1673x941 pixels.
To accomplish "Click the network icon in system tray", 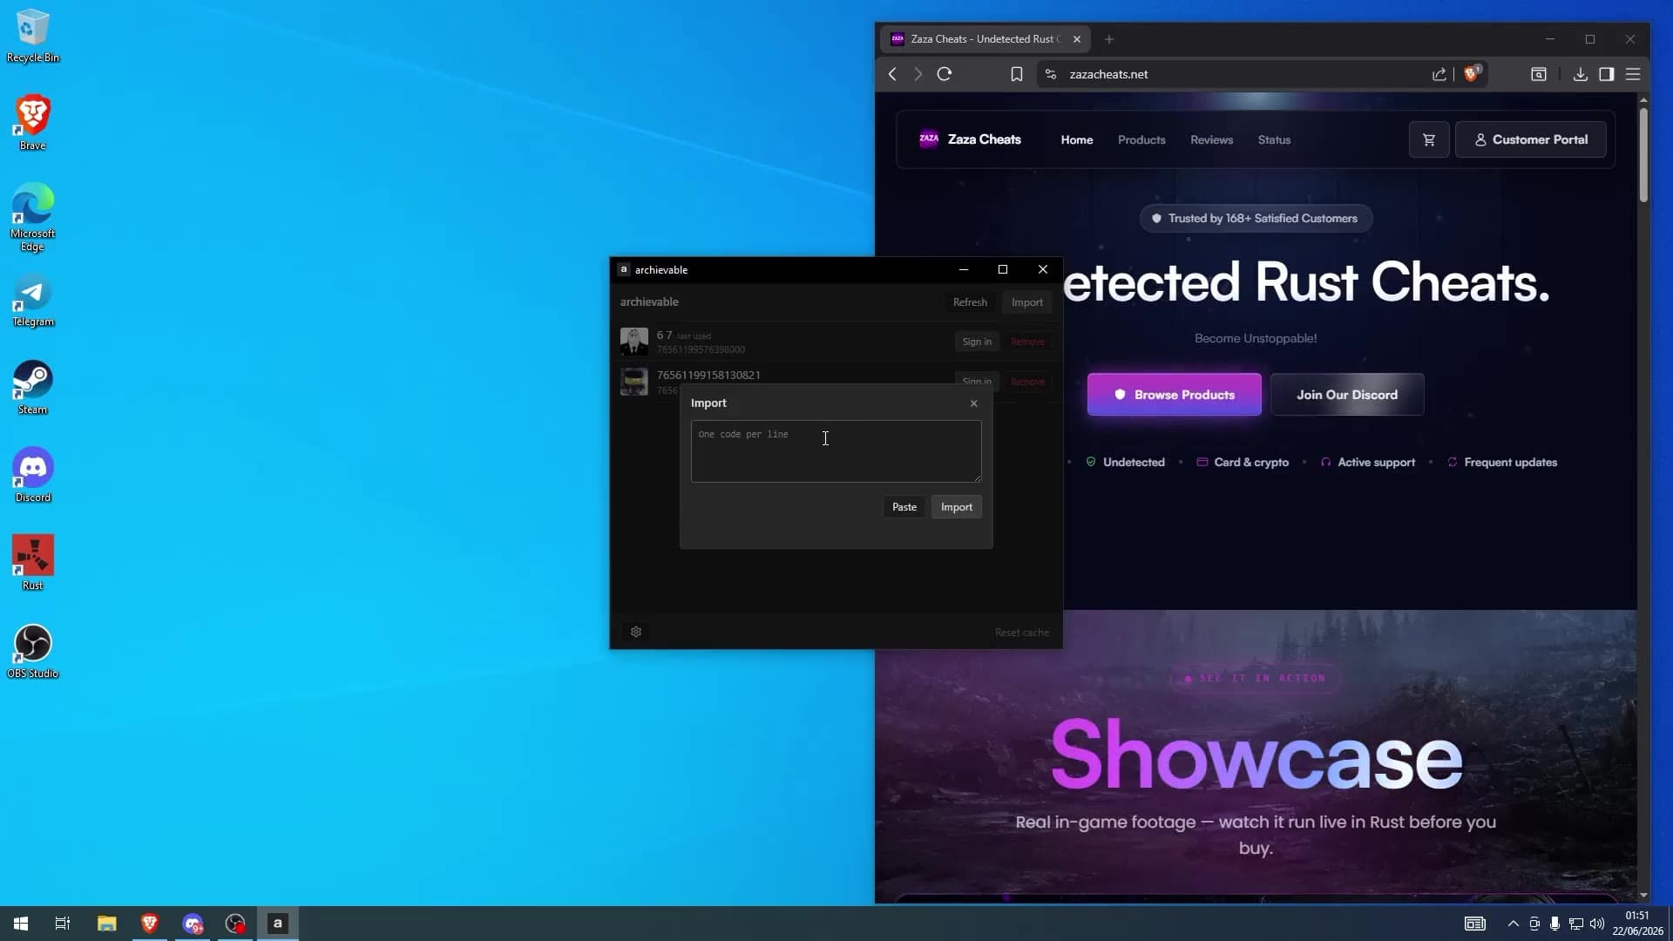I will click(x=1575, y=924).
